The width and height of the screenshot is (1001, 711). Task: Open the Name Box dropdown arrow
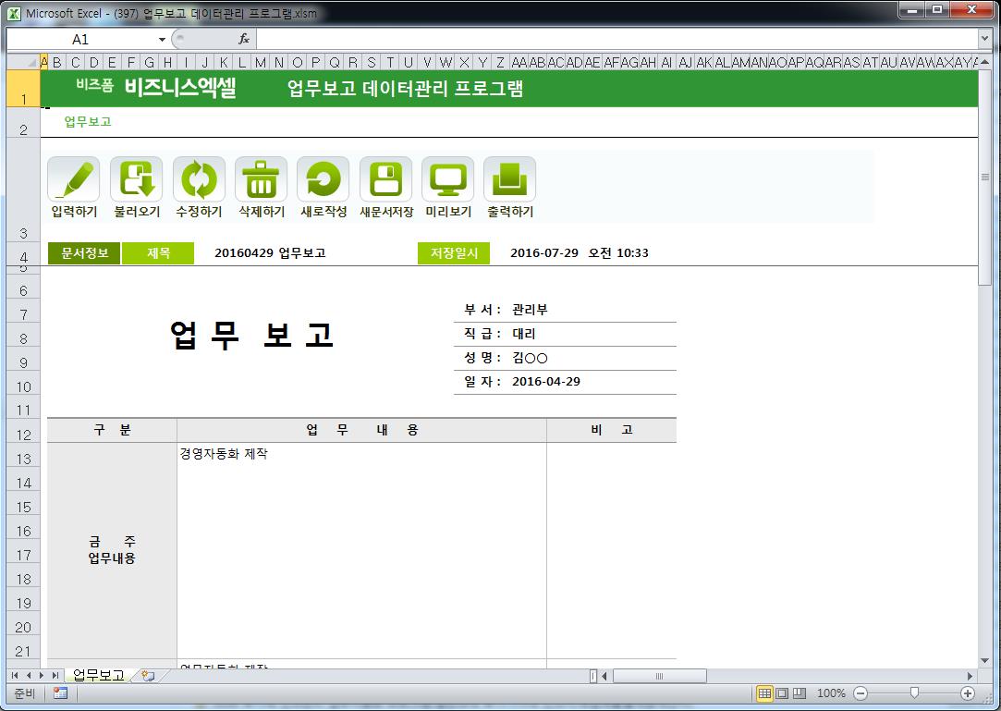[162, 40]
